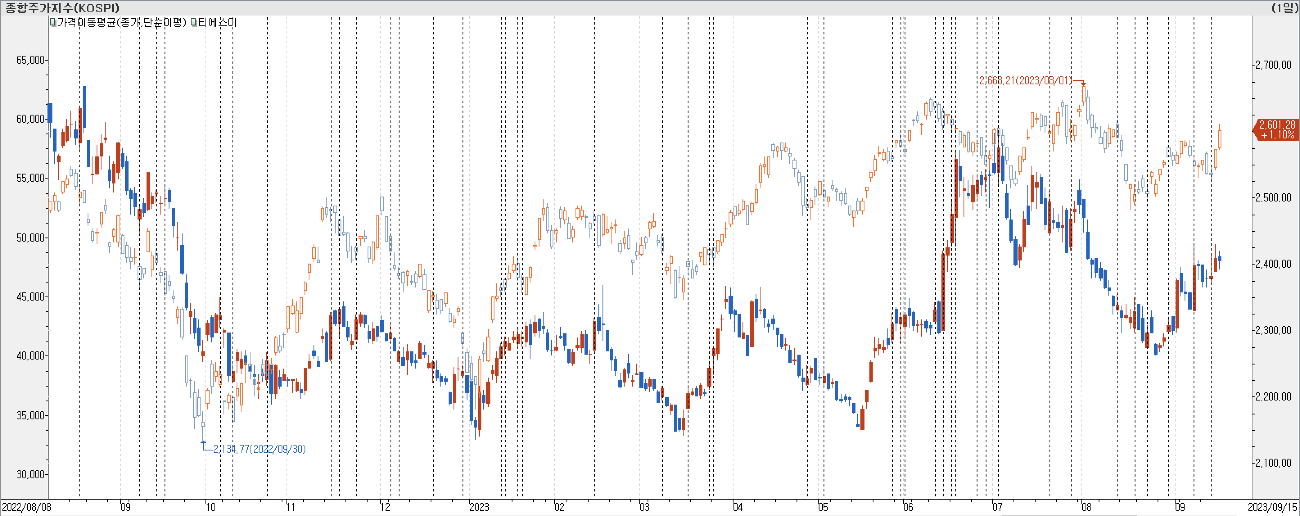Click the red high-price arrow marker
This screenshot has width=1300, height=516.
tap(1083, 84)
